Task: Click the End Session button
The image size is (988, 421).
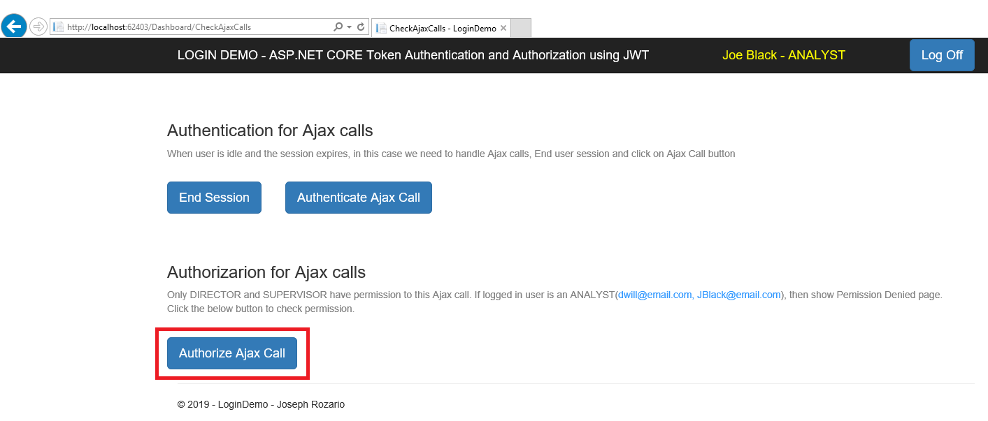Action: 214,198
